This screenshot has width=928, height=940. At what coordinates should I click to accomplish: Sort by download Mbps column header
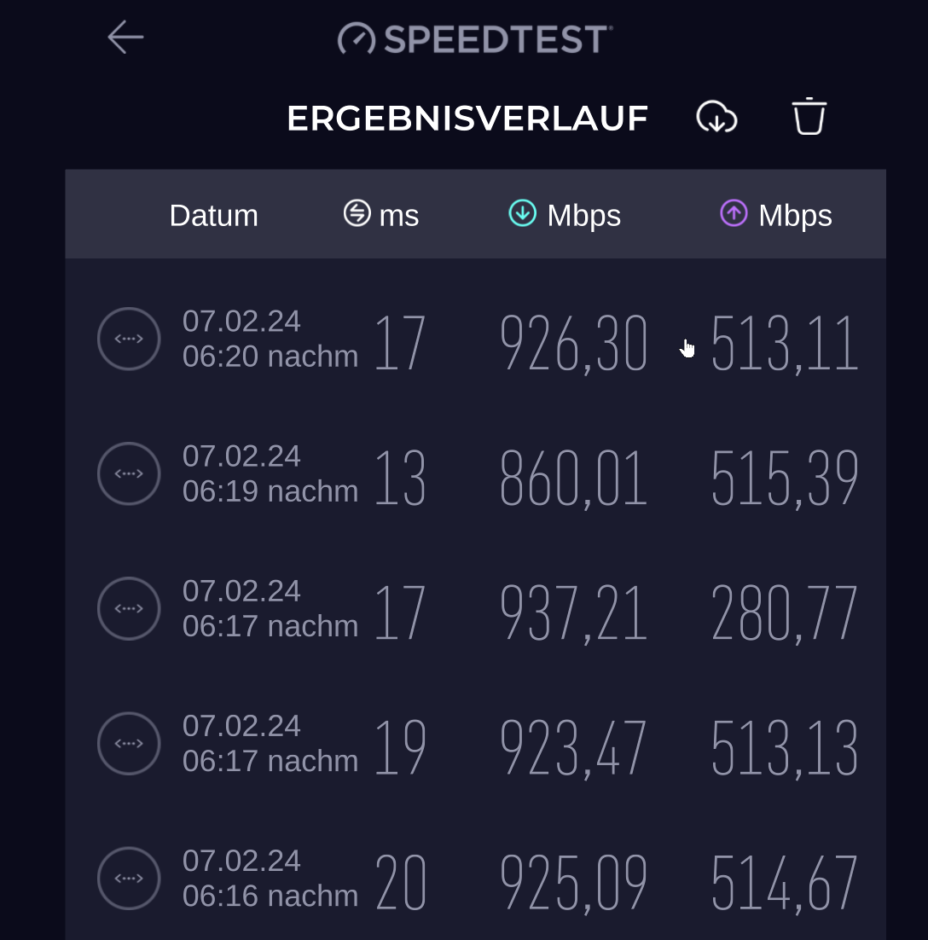[x=565, y=215]
